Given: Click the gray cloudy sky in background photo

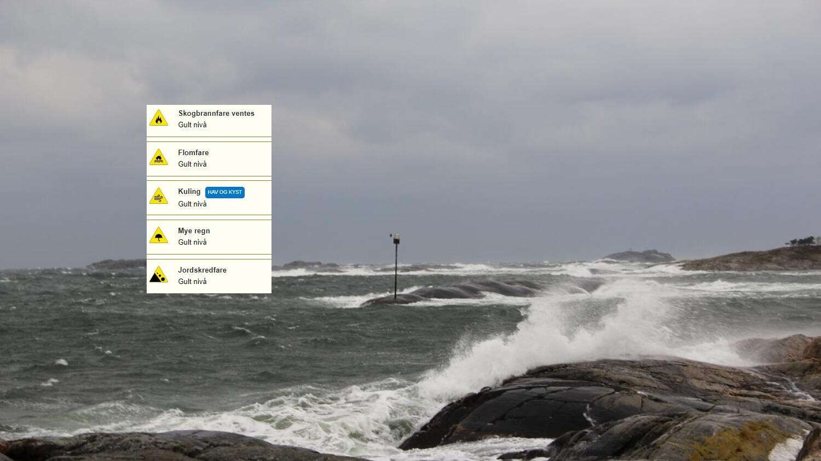Looking at the screenshot, I should 493,82.
